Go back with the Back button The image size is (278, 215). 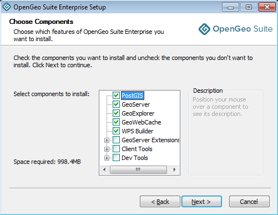coord(160,202)
